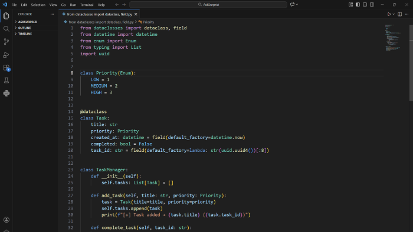Open the Source Control view
The height and width of the screenshot is (232, 413).
coord(6,42)
